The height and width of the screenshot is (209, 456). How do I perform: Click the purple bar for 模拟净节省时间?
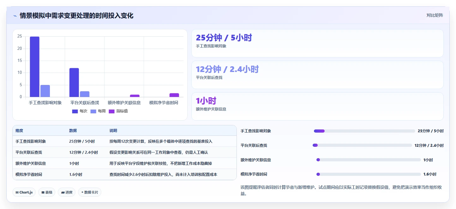[174, 95]
